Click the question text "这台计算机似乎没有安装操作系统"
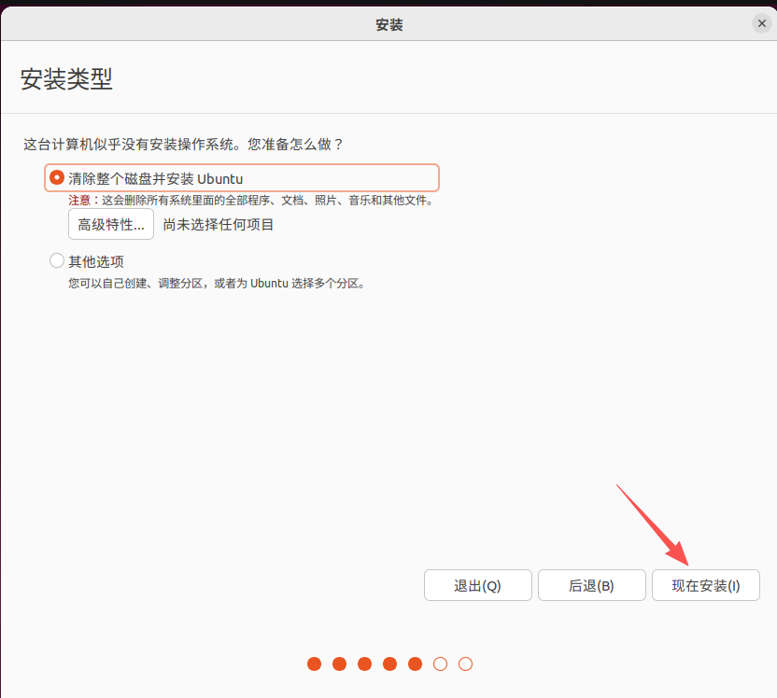The image size is (777, 698). pyautogui.click(x=128, y=145)
